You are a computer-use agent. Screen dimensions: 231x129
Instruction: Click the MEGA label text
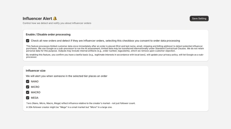pos(35,98)
